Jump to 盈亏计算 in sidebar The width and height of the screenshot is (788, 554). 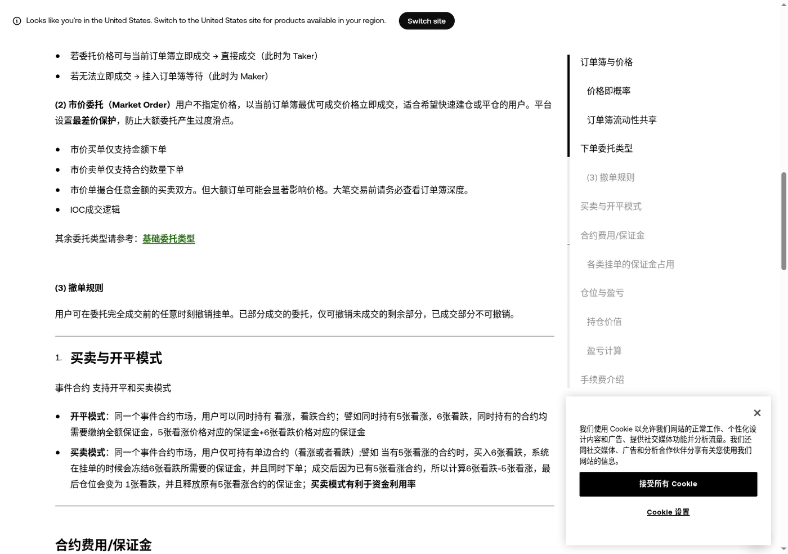[605, 351]
